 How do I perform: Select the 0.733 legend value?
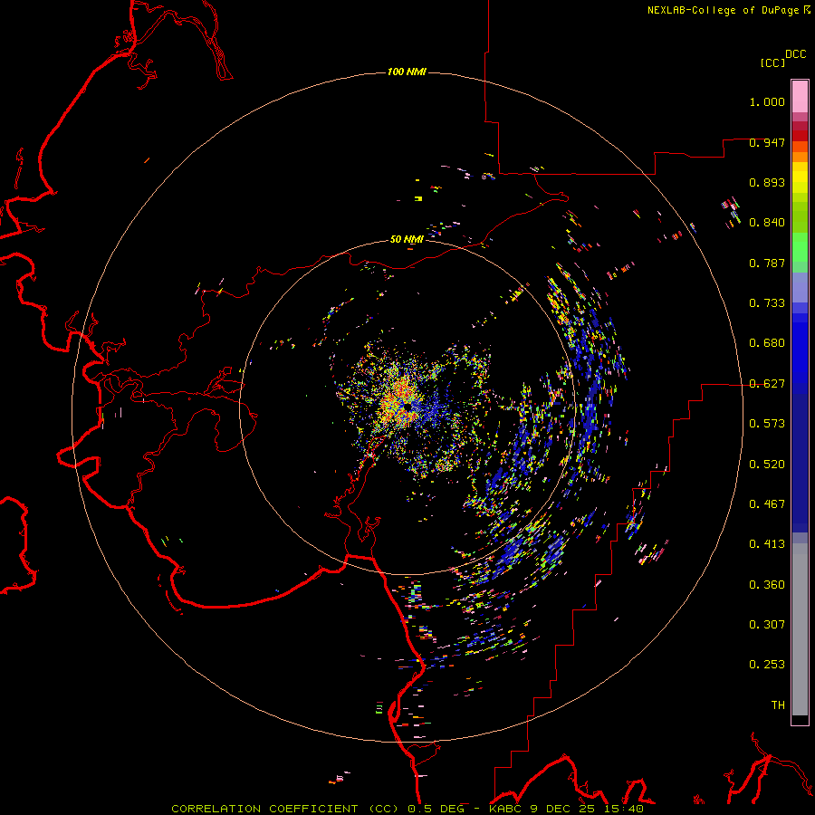[767, 303]
